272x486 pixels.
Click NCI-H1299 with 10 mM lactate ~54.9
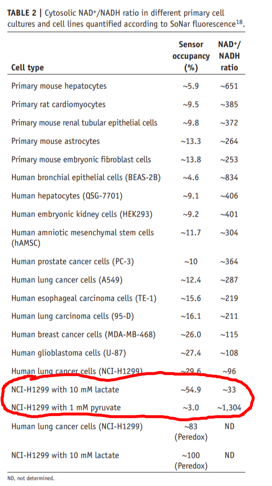click(x=191, y=390)
